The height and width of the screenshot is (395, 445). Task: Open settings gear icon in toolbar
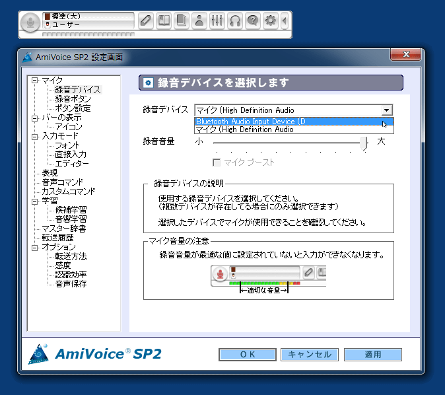coord(271,20)
